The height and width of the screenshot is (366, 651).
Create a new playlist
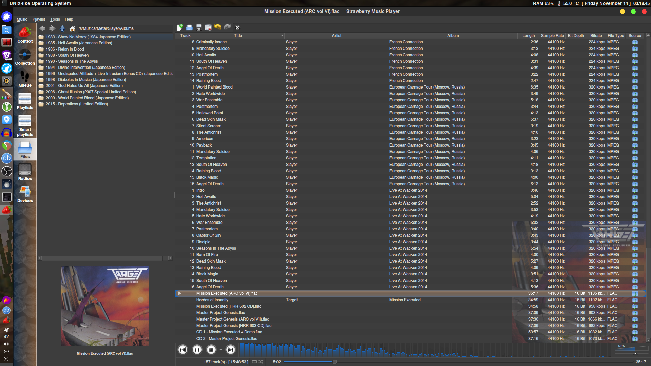click(180, 27)
